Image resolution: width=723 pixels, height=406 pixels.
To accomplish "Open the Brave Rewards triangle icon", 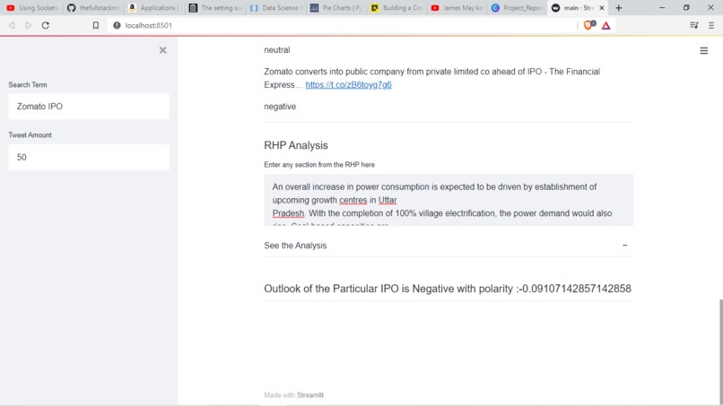I will [605, 26].
